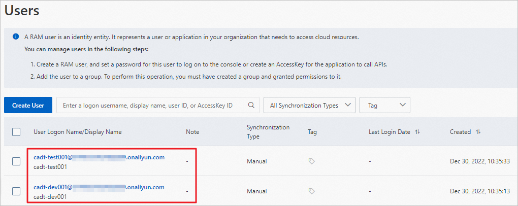Click the tag icon for cadt-test001

pyautogui.click(x=311, y=161)
